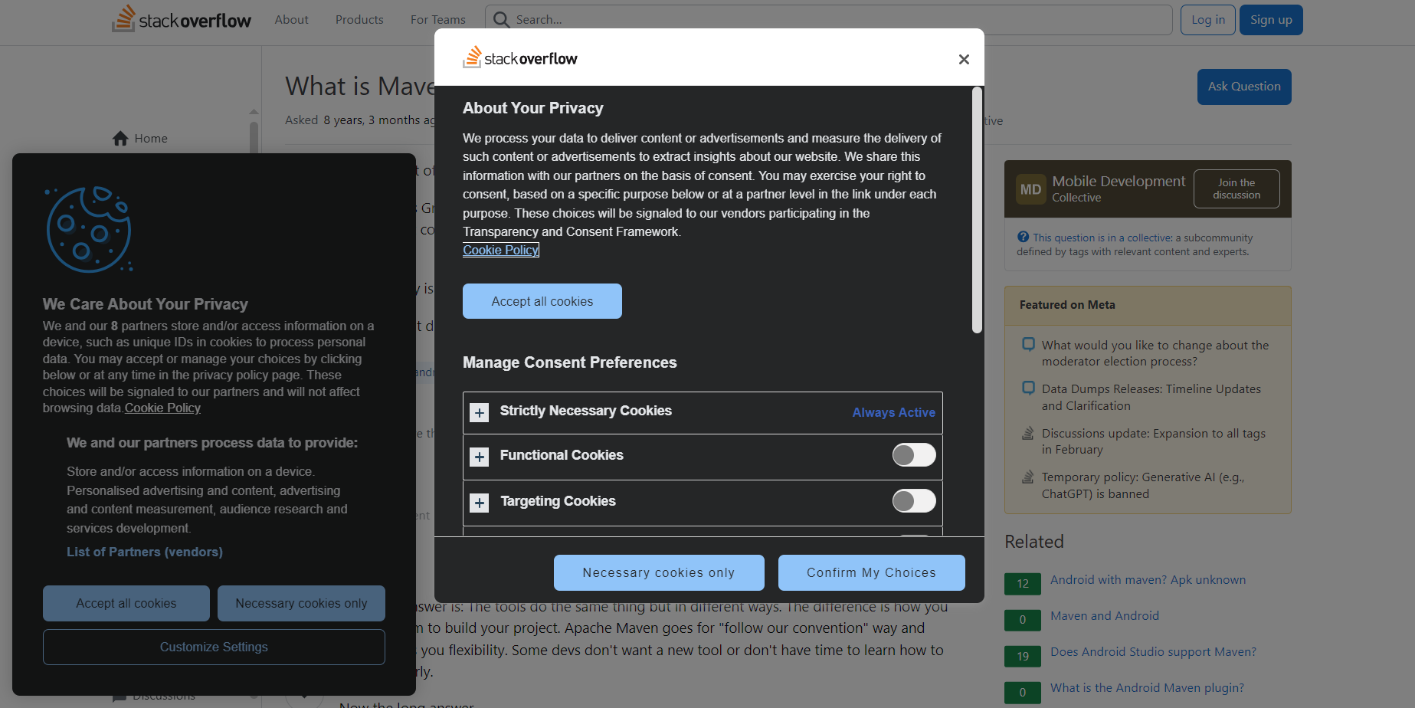
Task: Open moderator election process meta post
Action: click(x=1155, y=353)
